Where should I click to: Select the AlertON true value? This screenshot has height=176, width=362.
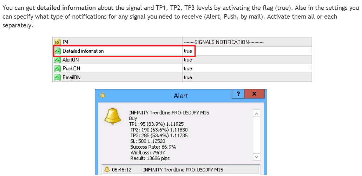pos(188,60)
